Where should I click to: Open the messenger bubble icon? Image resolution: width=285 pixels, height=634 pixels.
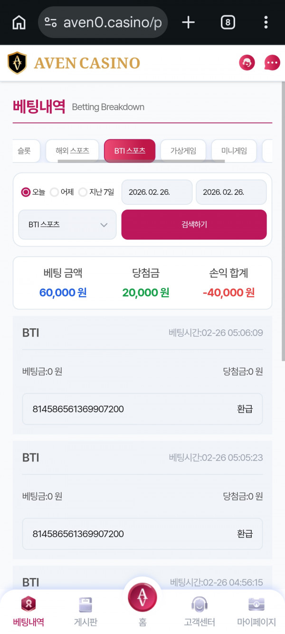point(272,62)
